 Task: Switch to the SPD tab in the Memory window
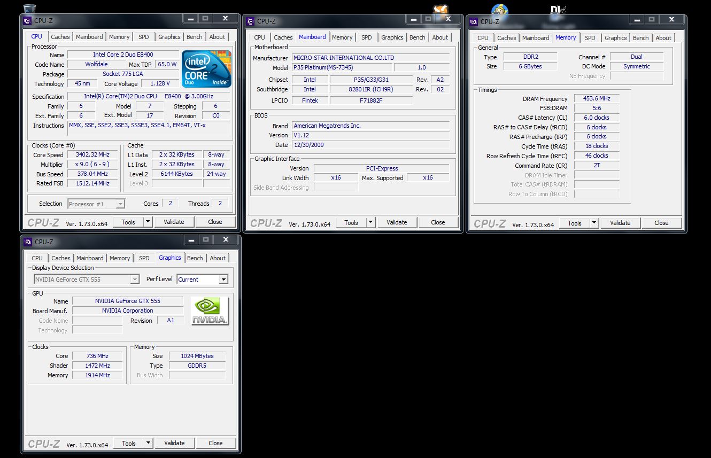pos(590,38)
